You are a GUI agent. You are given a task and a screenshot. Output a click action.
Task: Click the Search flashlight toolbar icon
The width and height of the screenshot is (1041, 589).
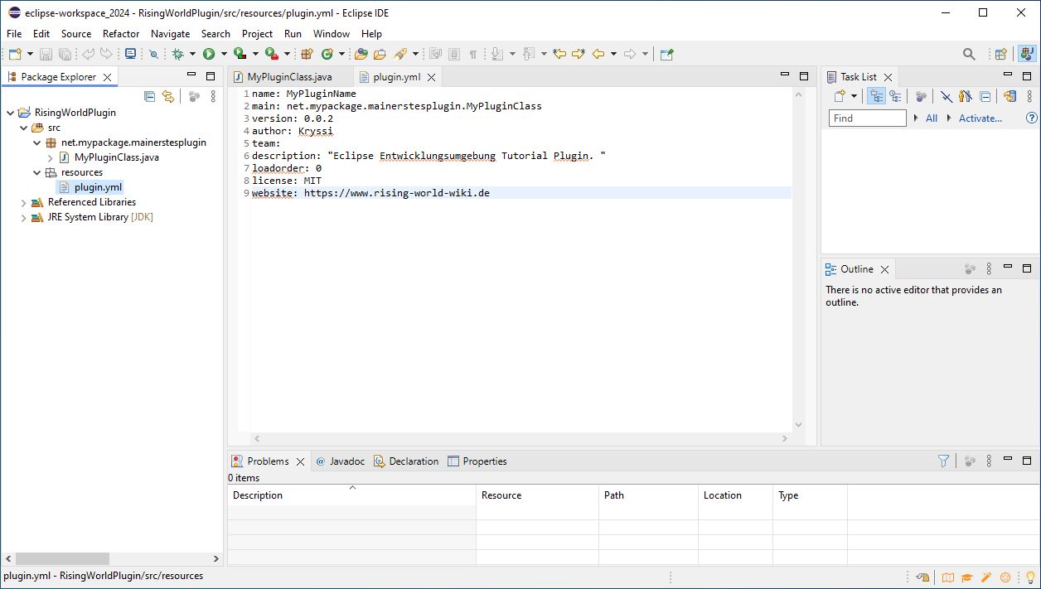(x=400, y=54)
